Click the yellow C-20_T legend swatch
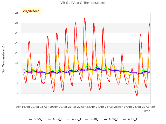This screenshot has height=124, width=166. pyautogui.click(x=68, y=119)
